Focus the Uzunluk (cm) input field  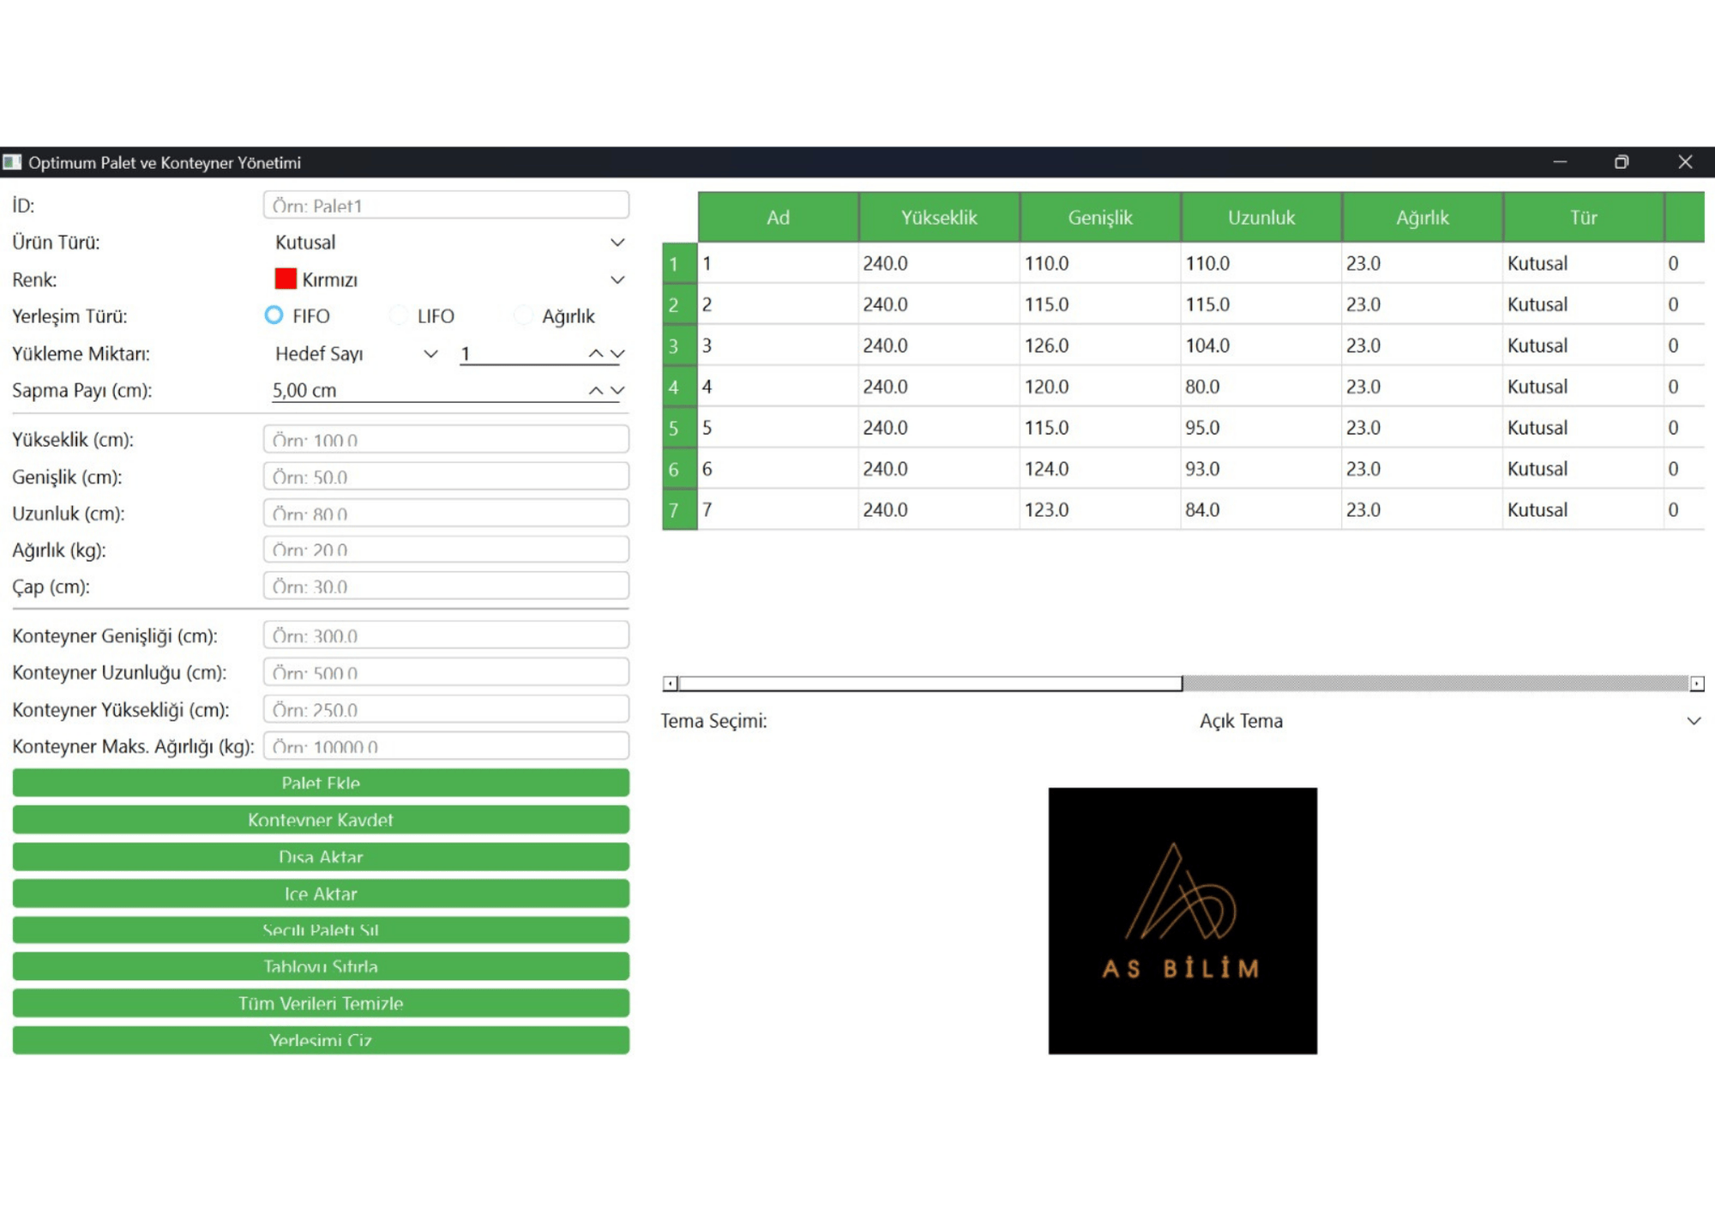(447, 513)
